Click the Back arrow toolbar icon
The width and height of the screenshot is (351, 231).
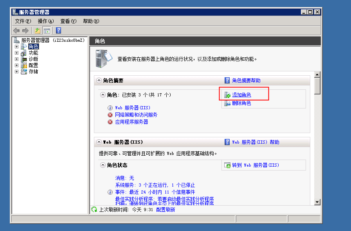[16, 31]
